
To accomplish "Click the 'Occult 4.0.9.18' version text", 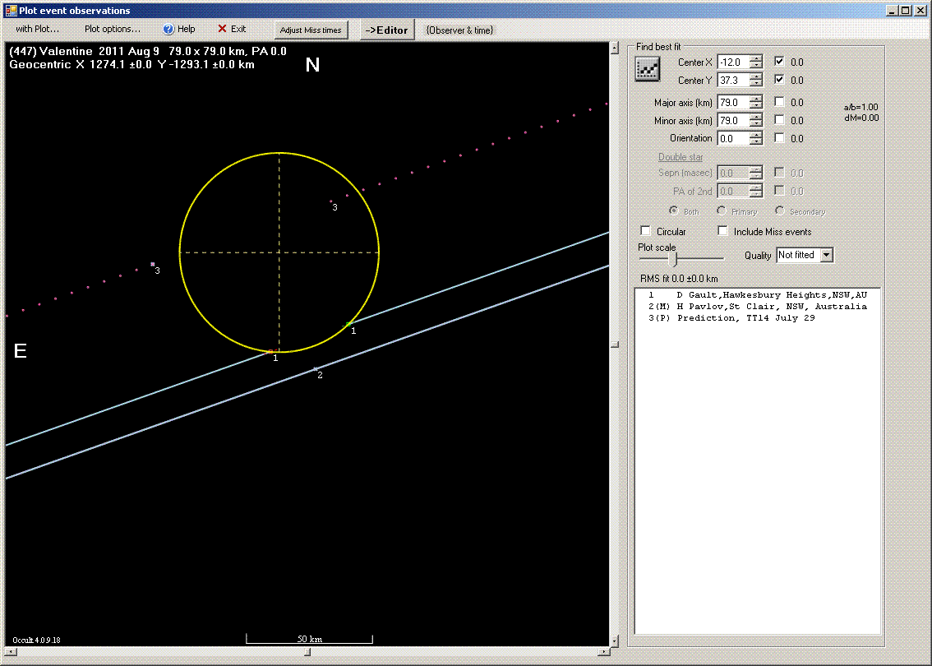I will tap(36, 641).
